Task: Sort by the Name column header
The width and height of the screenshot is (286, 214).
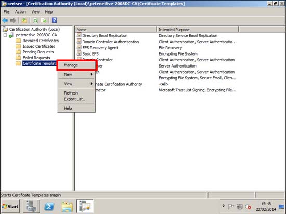Action: [x=115, y=29]
